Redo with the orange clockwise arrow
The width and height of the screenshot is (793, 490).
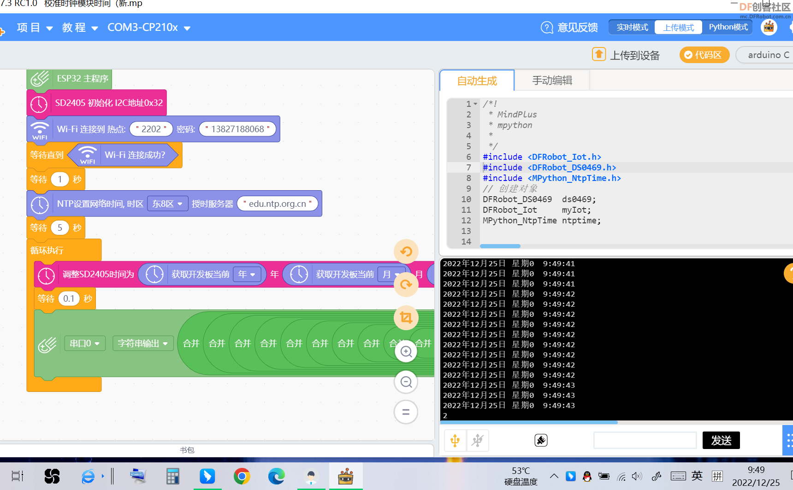(406, 285)
